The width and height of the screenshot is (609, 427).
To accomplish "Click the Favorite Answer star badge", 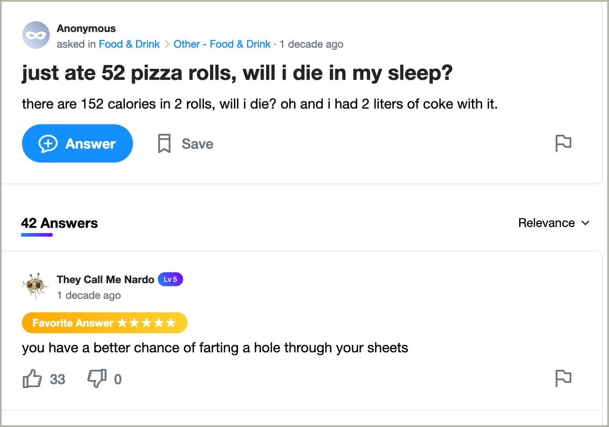I will (105, 323).
